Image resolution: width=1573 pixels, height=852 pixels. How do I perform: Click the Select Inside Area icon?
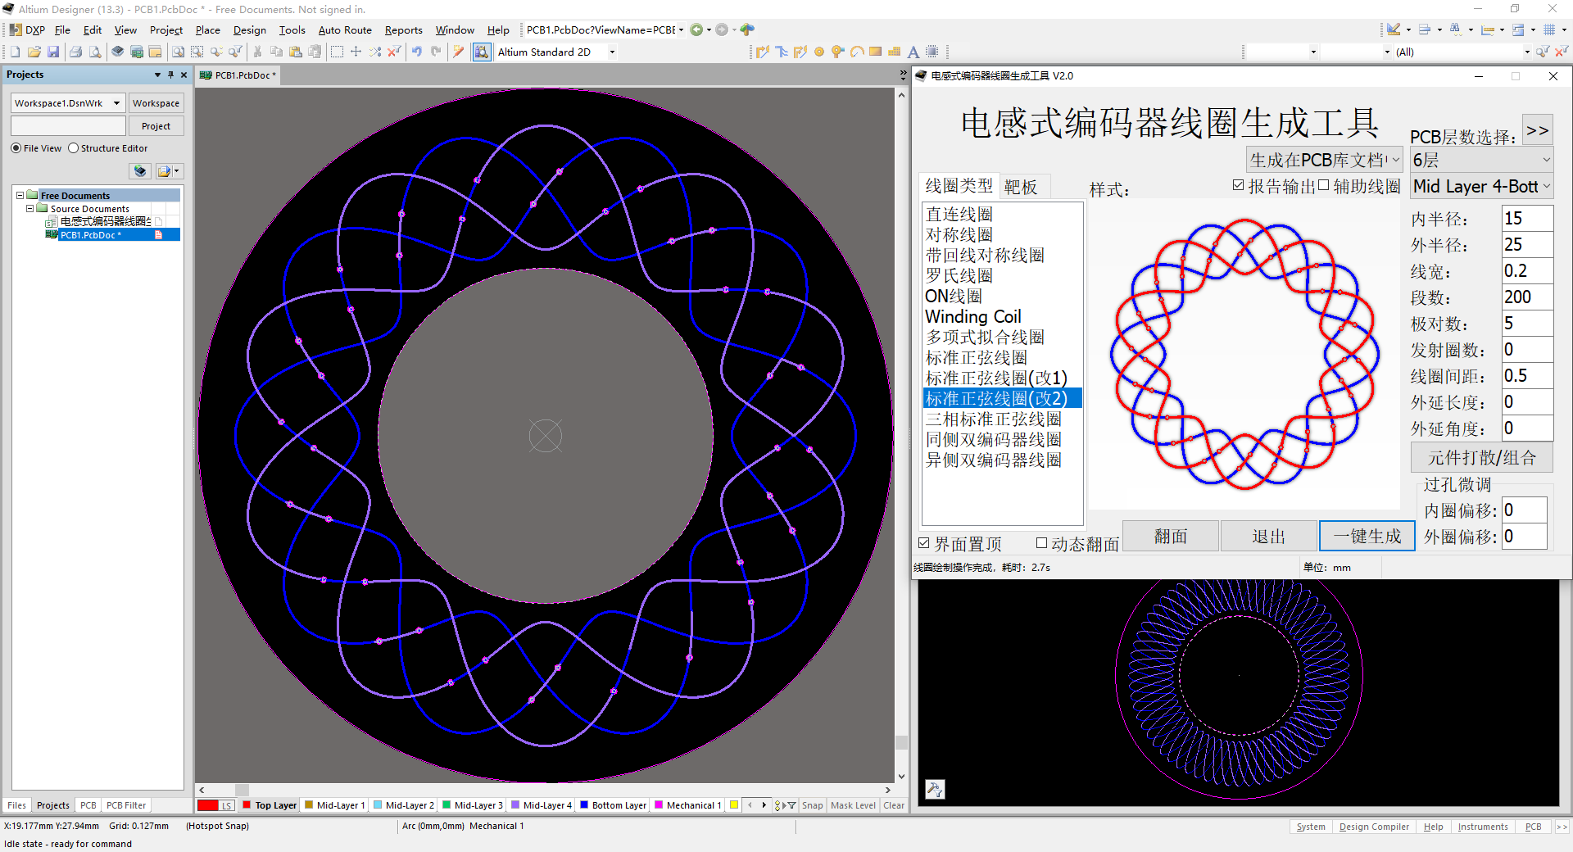coord(337,52)
